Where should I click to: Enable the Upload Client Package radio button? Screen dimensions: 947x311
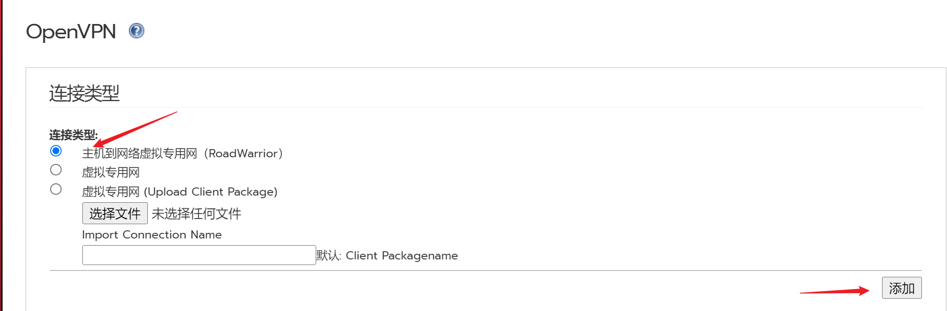56,189
